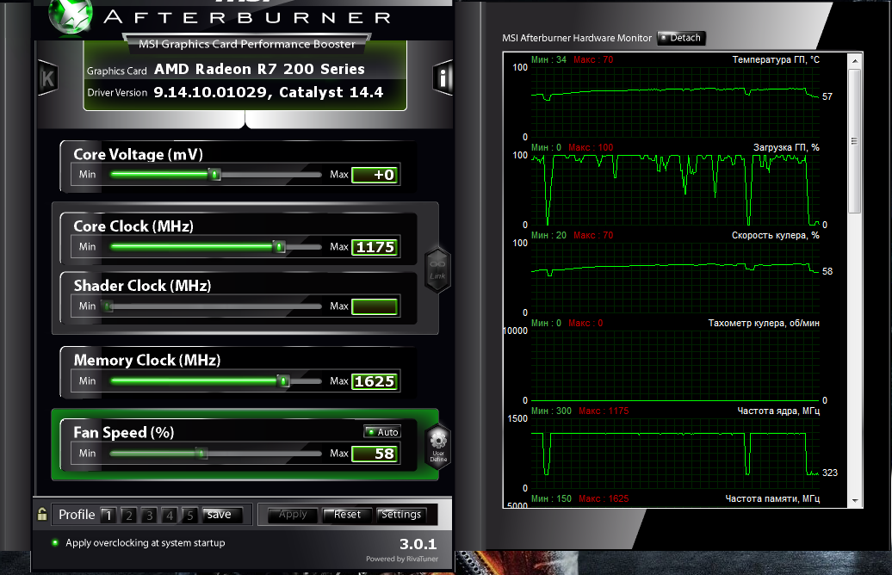Click the Apply button
Viewport: 892px width, 575px height.
pyautogui.click(x=293, y=515)
